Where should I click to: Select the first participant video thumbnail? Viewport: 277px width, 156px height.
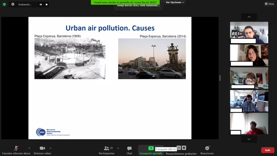point(249,33)
